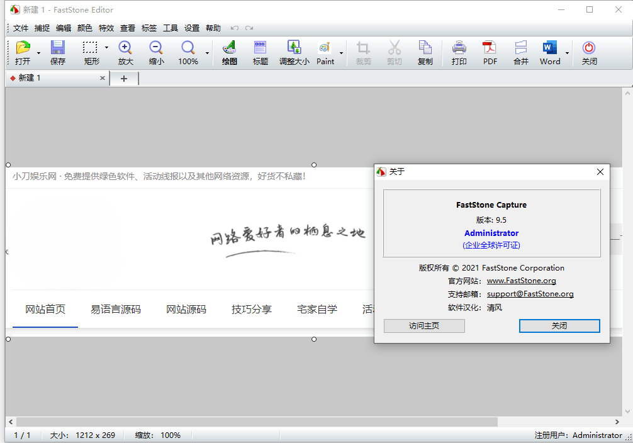Click 访问主页 button in About dialog
Viewport: 633px width, 443px height.
pos(424,326)
